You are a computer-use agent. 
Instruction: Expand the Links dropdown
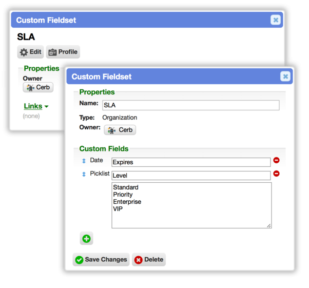47,107
